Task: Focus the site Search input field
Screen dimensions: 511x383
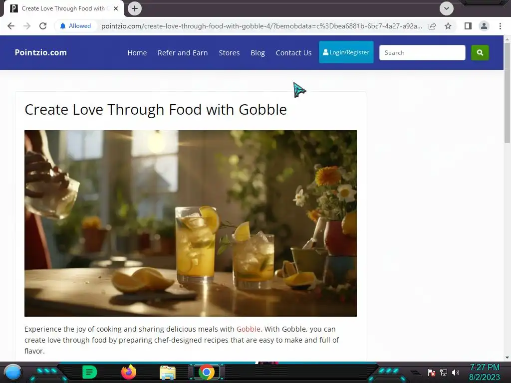Action: pyautogui.click(x=422, y=53)
